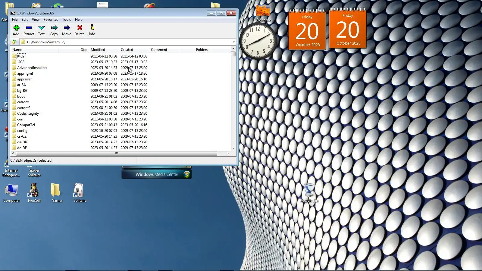The width and height of the screenshot is (482, 271).
Task: Open the Edit menu
Action: click(25, 20)
